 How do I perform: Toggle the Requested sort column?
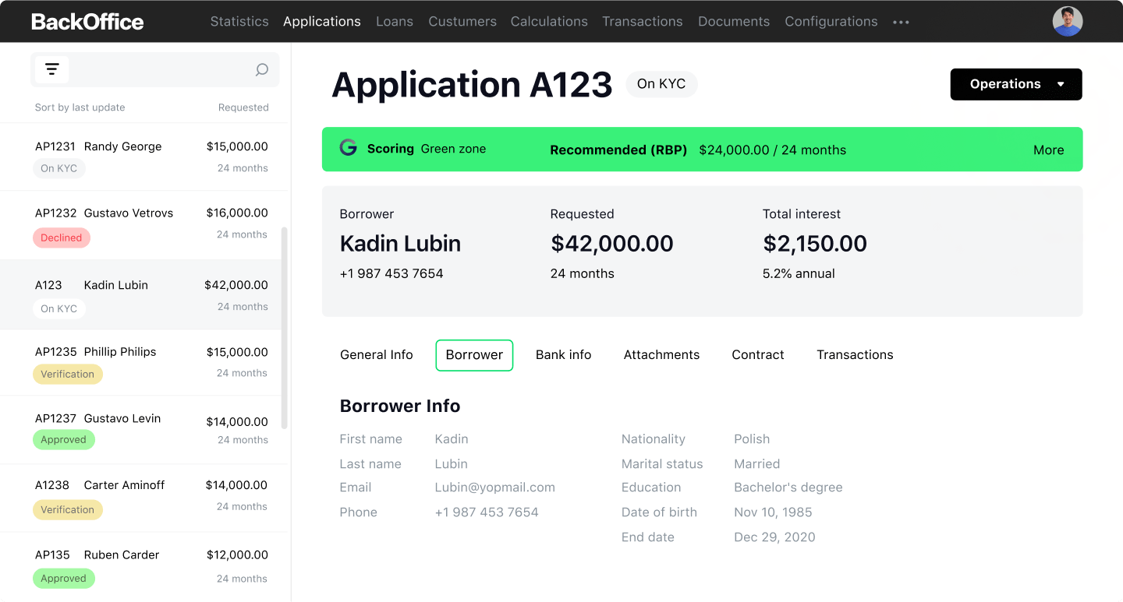click(x=243, y=107)
